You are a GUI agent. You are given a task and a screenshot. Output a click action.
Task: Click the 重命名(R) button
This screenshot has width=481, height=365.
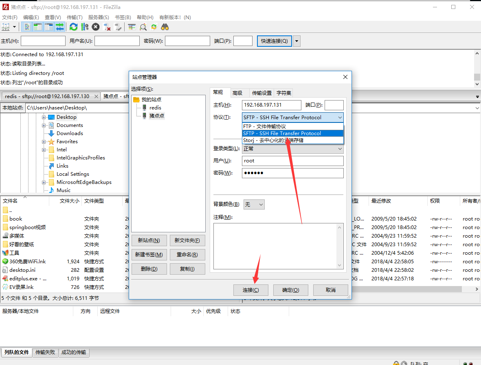tap(187, 255)
